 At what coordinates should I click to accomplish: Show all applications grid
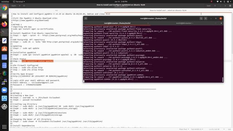coord(4,127)
